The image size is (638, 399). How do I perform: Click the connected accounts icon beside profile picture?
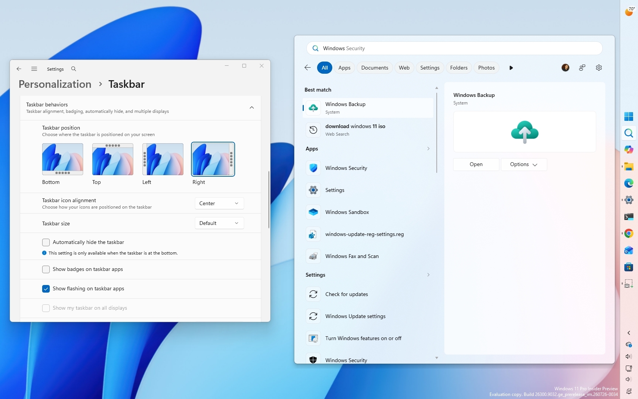(x=582, y=68)
